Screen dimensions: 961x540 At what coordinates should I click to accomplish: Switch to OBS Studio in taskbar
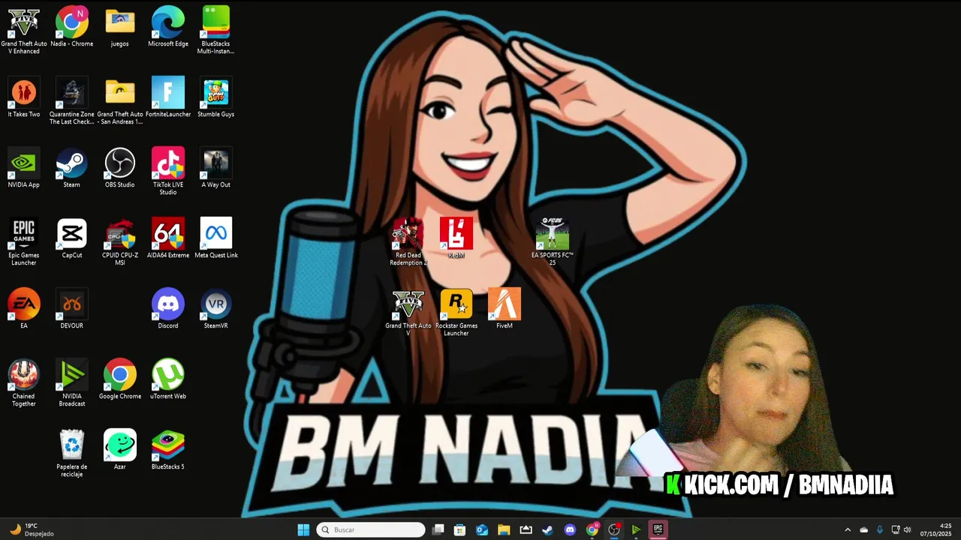(x=614, y=530)
